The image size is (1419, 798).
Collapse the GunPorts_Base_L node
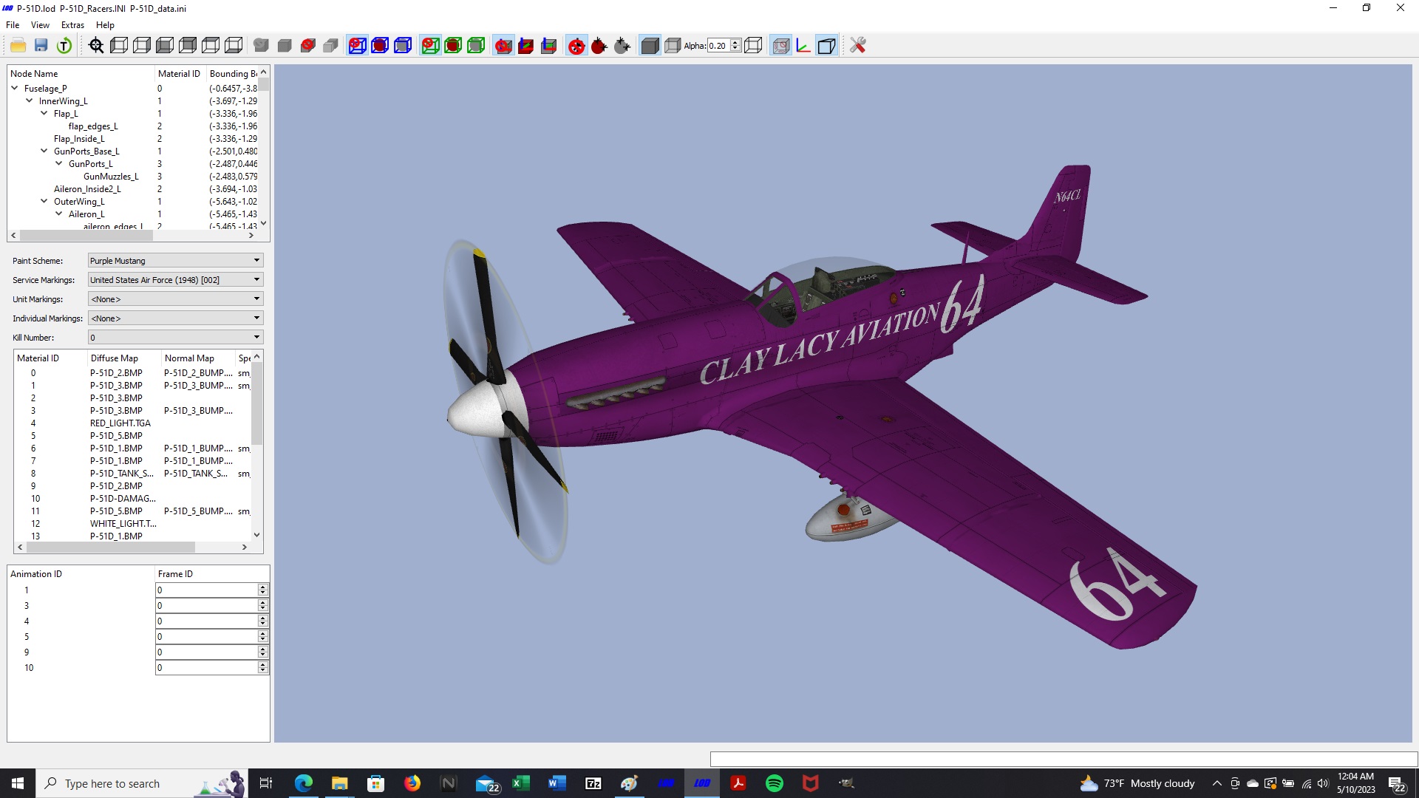click(x=44, y=151)
